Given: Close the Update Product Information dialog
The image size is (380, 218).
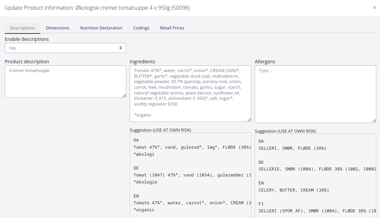Looking at the screenshot, I should click(x=374, y=8).
